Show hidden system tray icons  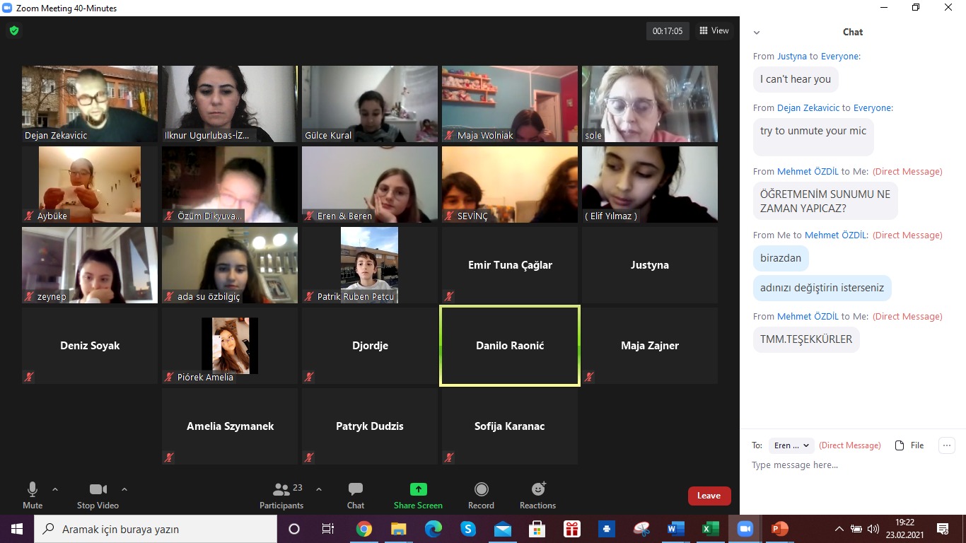(x=839, y=529)
